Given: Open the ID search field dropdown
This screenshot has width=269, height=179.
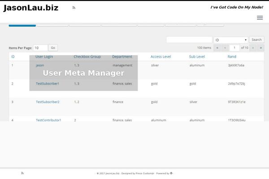Looking at the screenshot, I should [x=231, y=40].
